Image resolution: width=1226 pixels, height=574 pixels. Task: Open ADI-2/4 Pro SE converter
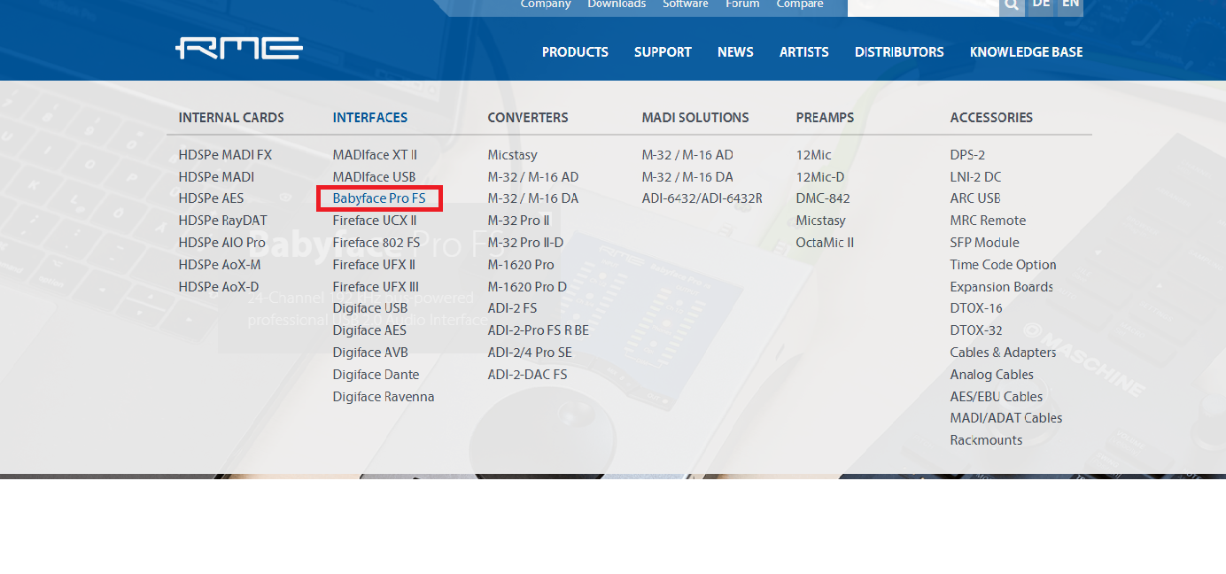click(530, 353)
